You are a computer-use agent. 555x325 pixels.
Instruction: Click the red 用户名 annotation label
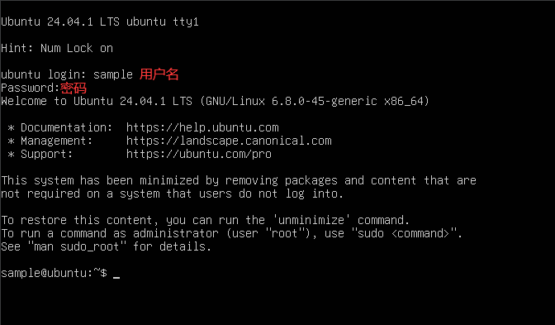[x=159, y=74]
